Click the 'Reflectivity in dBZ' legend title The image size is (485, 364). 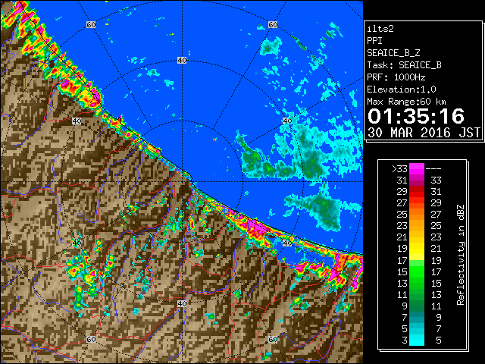coord(461,255)
